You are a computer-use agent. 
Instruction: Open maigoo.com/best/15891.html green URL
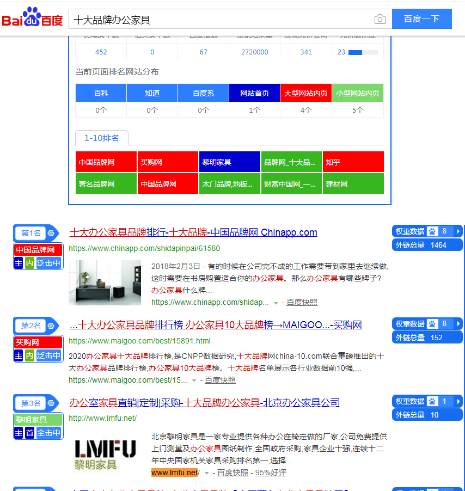click(139, 341)
